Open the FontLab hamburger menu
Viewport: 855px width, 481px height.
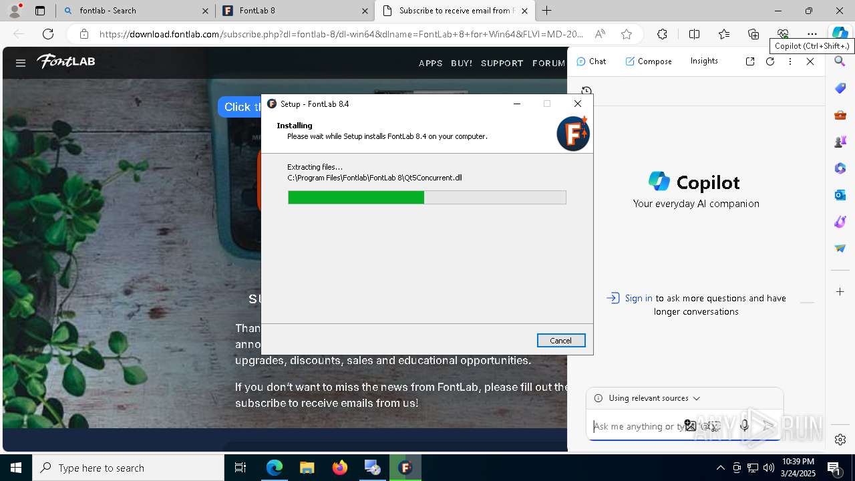tap(21, 63)
